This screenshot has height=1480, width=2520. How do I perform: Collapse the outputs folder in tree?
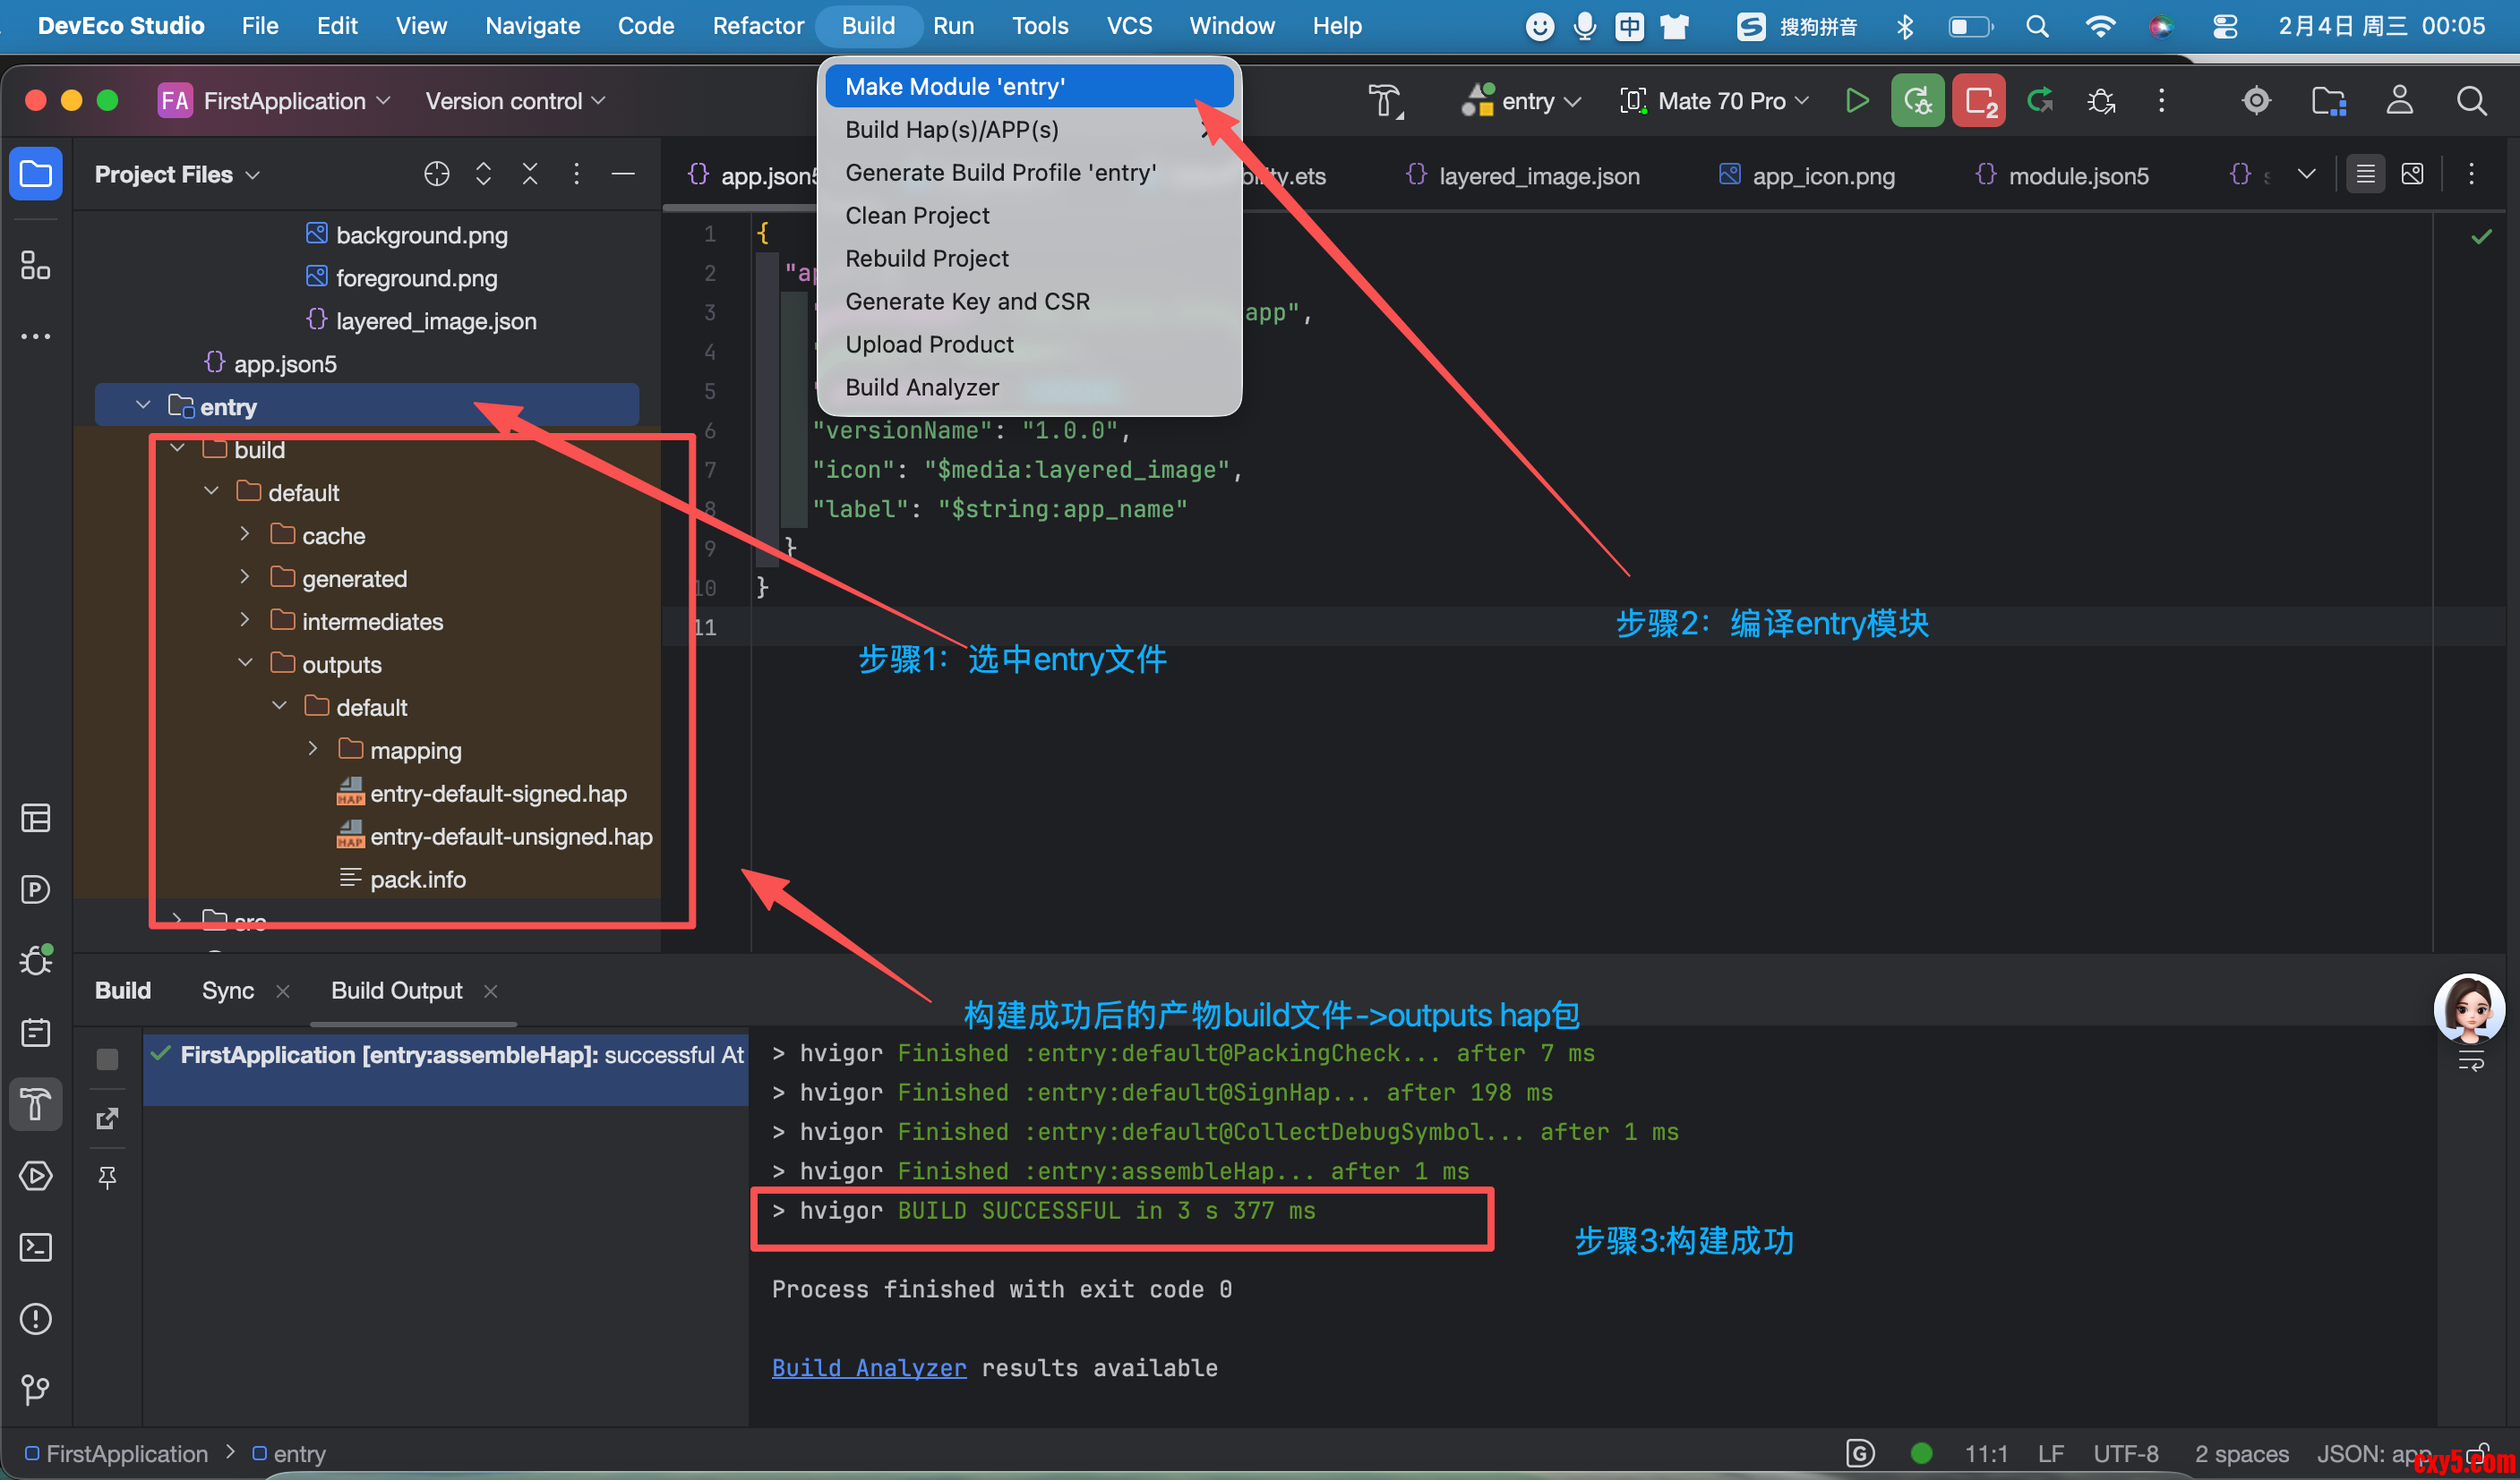245,664
